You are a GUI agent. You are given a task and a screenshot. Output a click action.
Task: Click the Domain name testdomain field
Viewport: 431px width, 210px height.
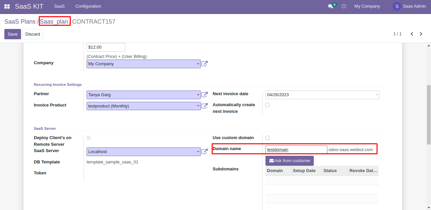pos(296,150)
